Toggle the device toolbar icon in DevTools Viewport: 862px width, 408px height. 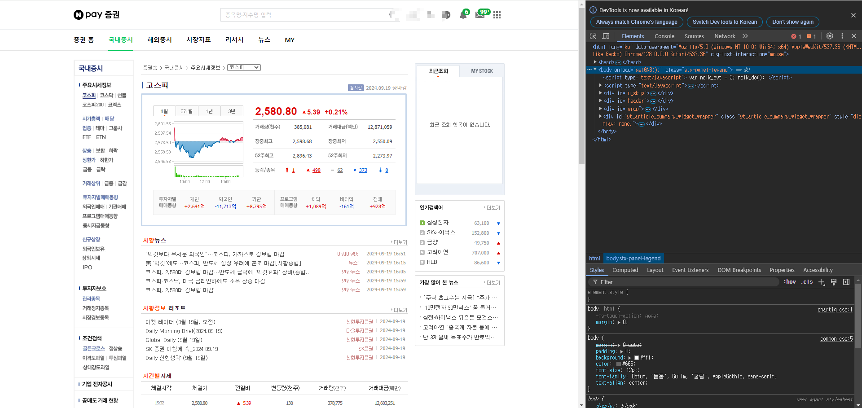click(x=606, y=36)
